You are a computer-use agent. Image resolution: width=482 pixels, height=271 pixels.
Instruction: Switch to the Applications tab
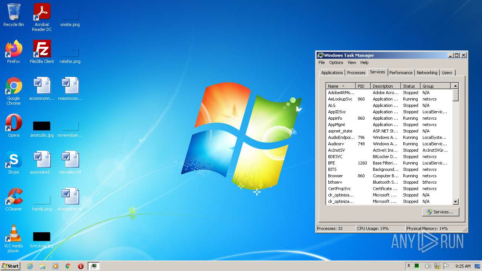point(332,73)
